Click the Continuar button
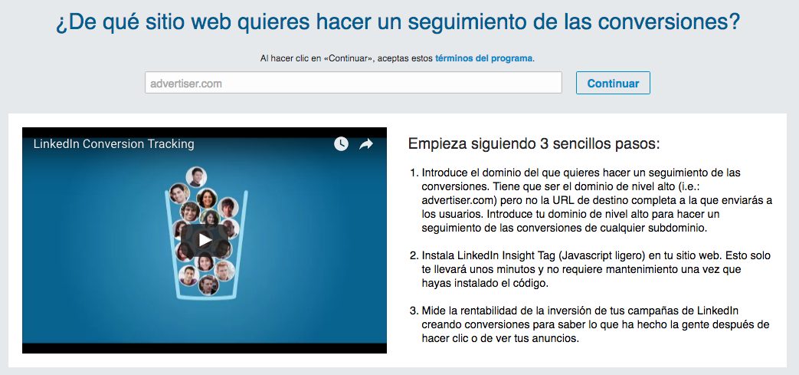 (613, 83)
